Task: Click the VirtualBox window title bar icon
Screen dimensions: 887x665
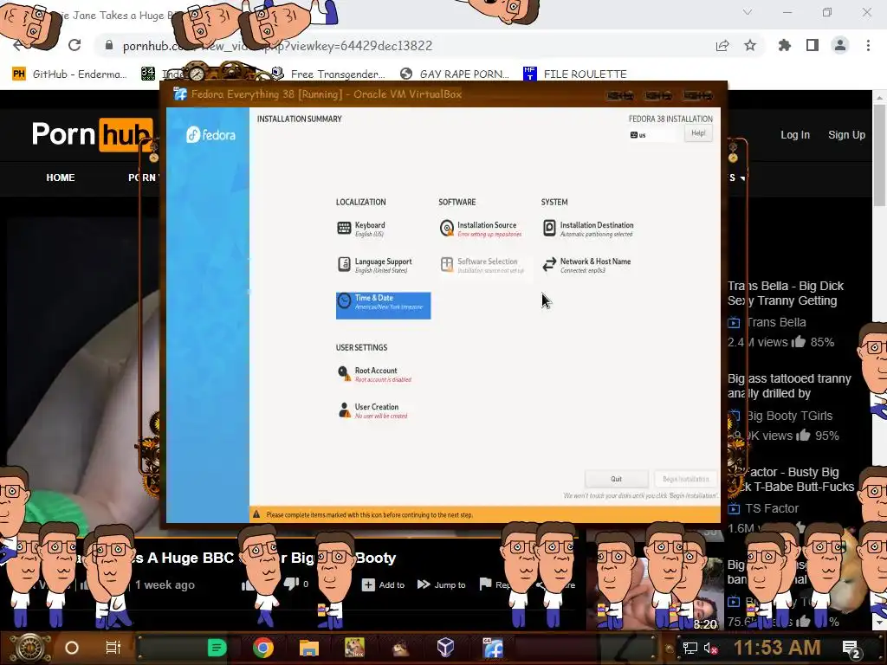Action: coord(180,94)
